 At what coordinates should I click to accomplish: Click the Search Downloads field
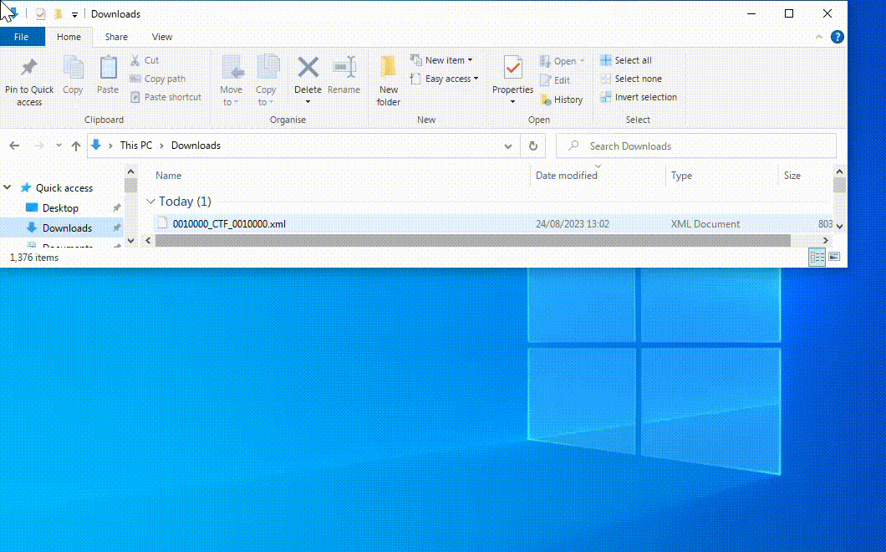point(696,146)
